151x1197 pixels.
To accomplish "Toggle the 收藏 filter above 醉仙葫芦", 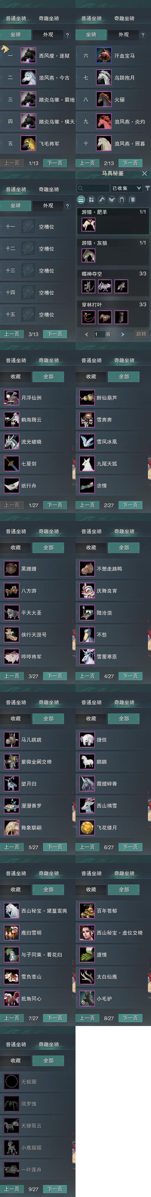I will pos(91,376).
